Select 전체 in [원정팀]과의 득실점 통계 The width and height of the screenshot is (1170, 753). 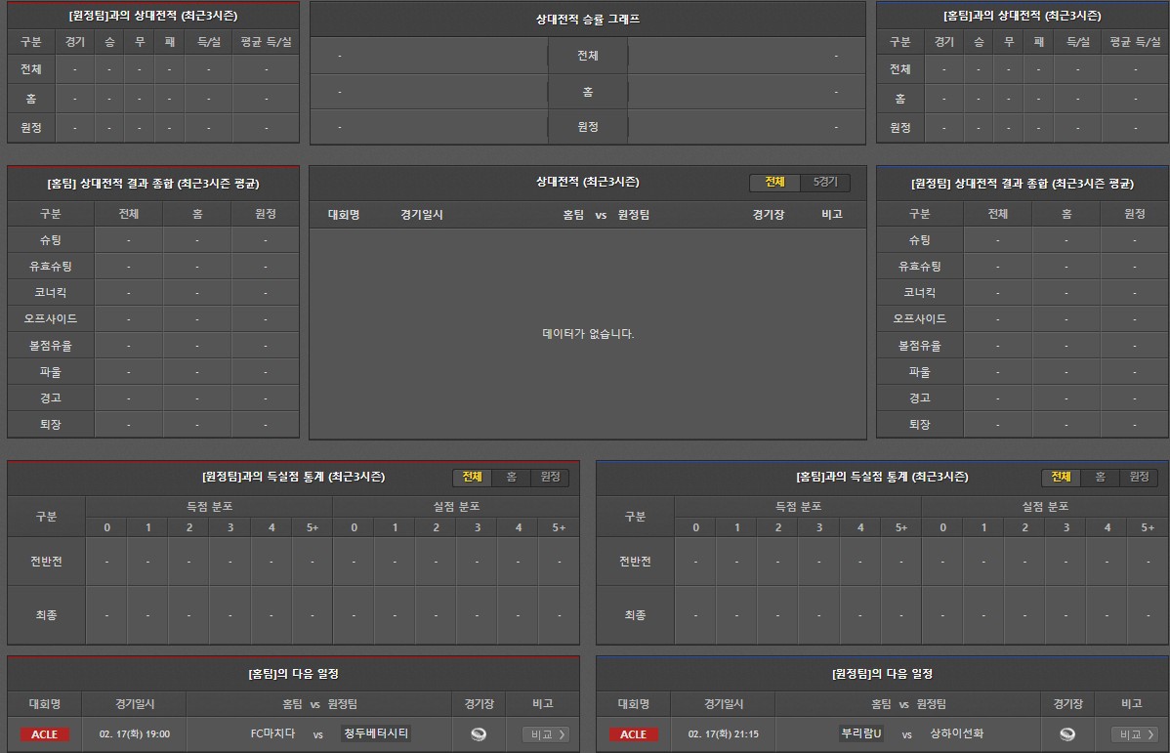[x=472, y=478]
